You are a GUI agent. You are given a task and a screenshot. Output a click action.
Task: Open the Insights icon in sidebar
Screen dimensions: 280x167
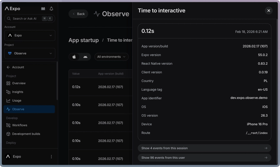click(x=8, y=92)
